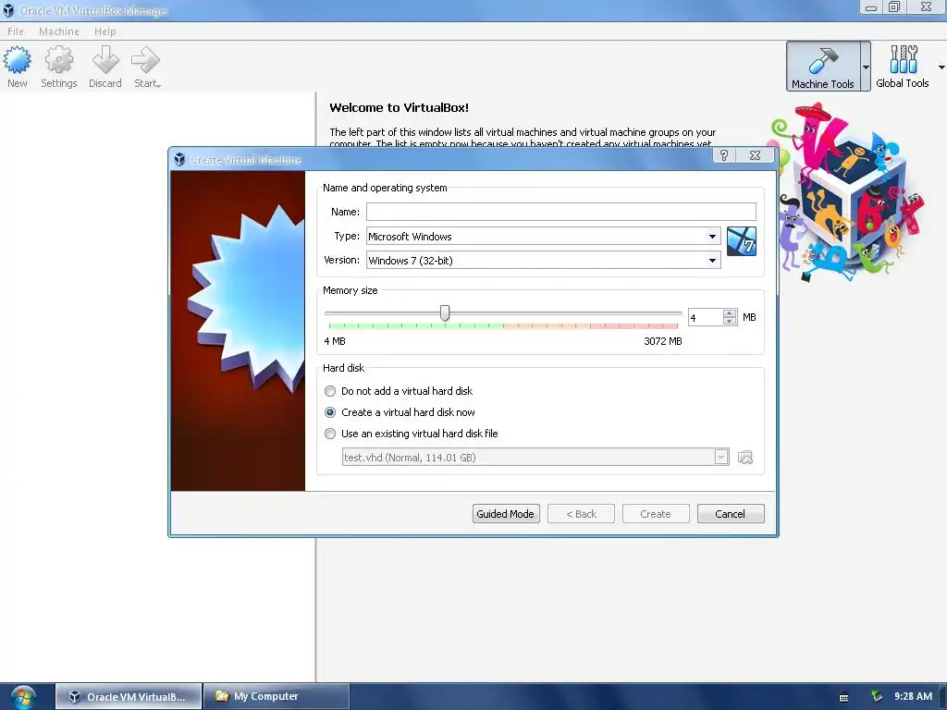
Task: Click the browse virtual hard disk file icon
Action: 745,458
